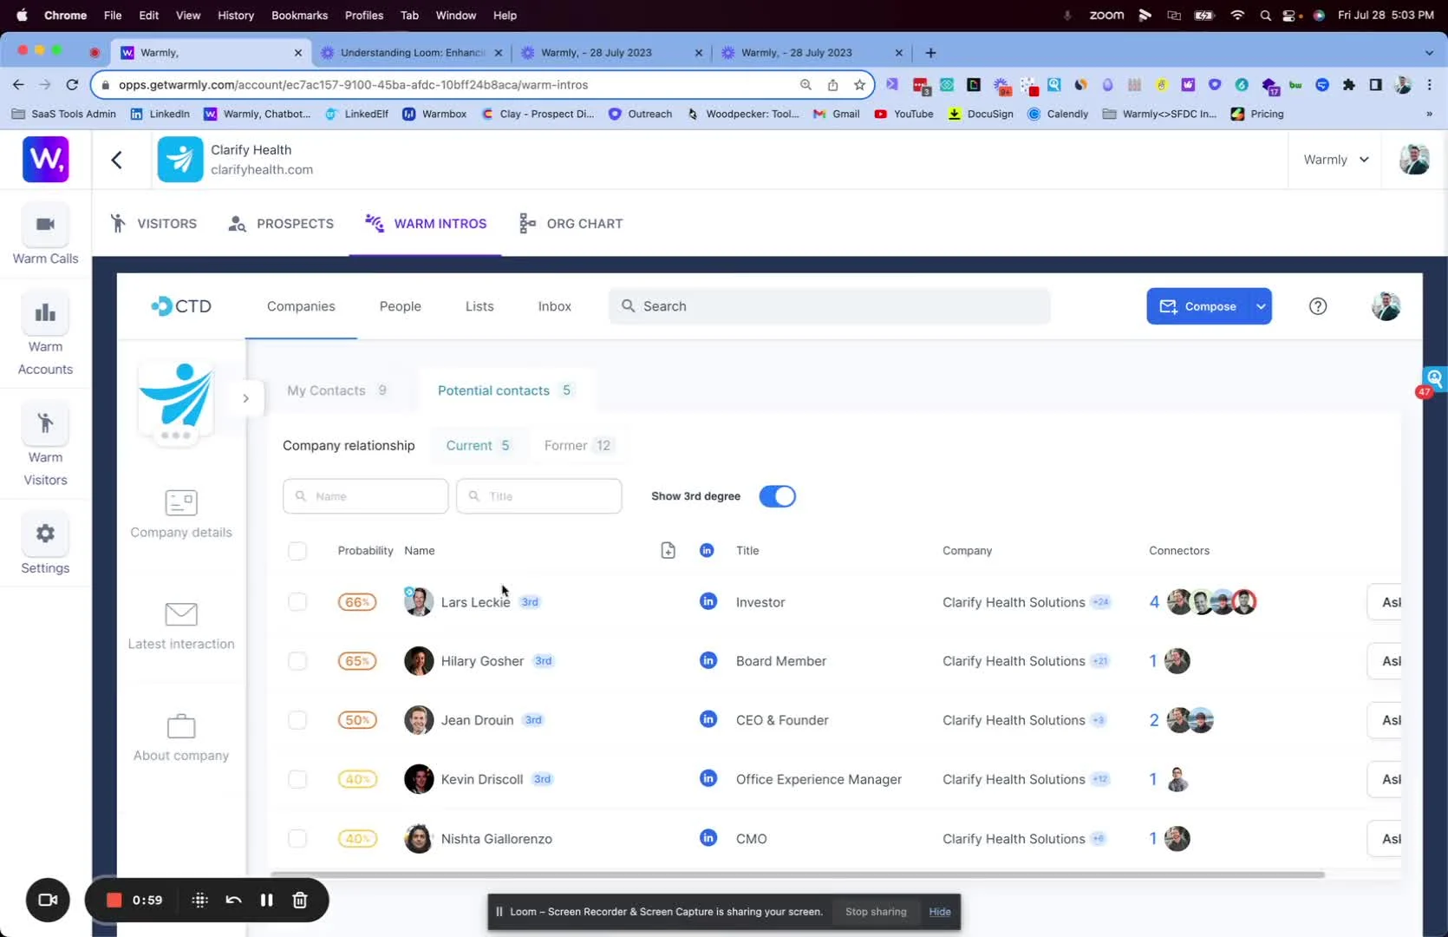Open the Bookmarks menu in menu bar
Screen dimensions: 1448x937
pyautogui.click(x=299, y=15)
